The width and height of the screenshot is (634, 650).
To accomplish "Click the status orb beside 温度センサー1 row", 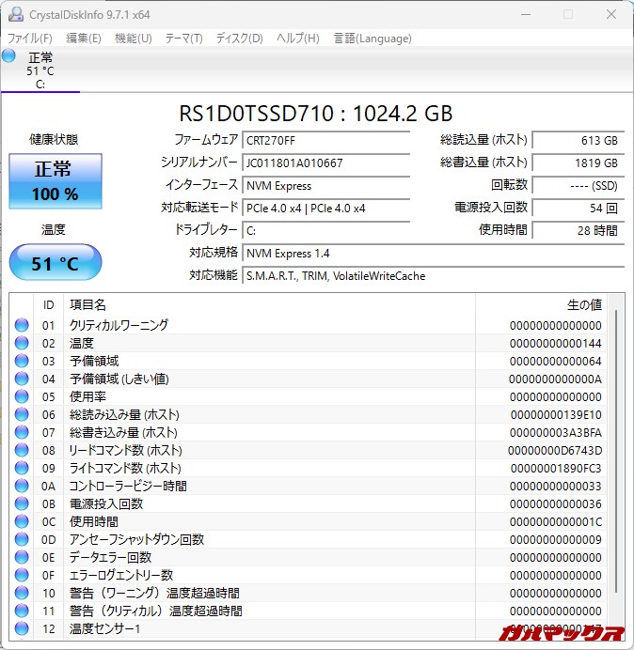I will 22,628.
